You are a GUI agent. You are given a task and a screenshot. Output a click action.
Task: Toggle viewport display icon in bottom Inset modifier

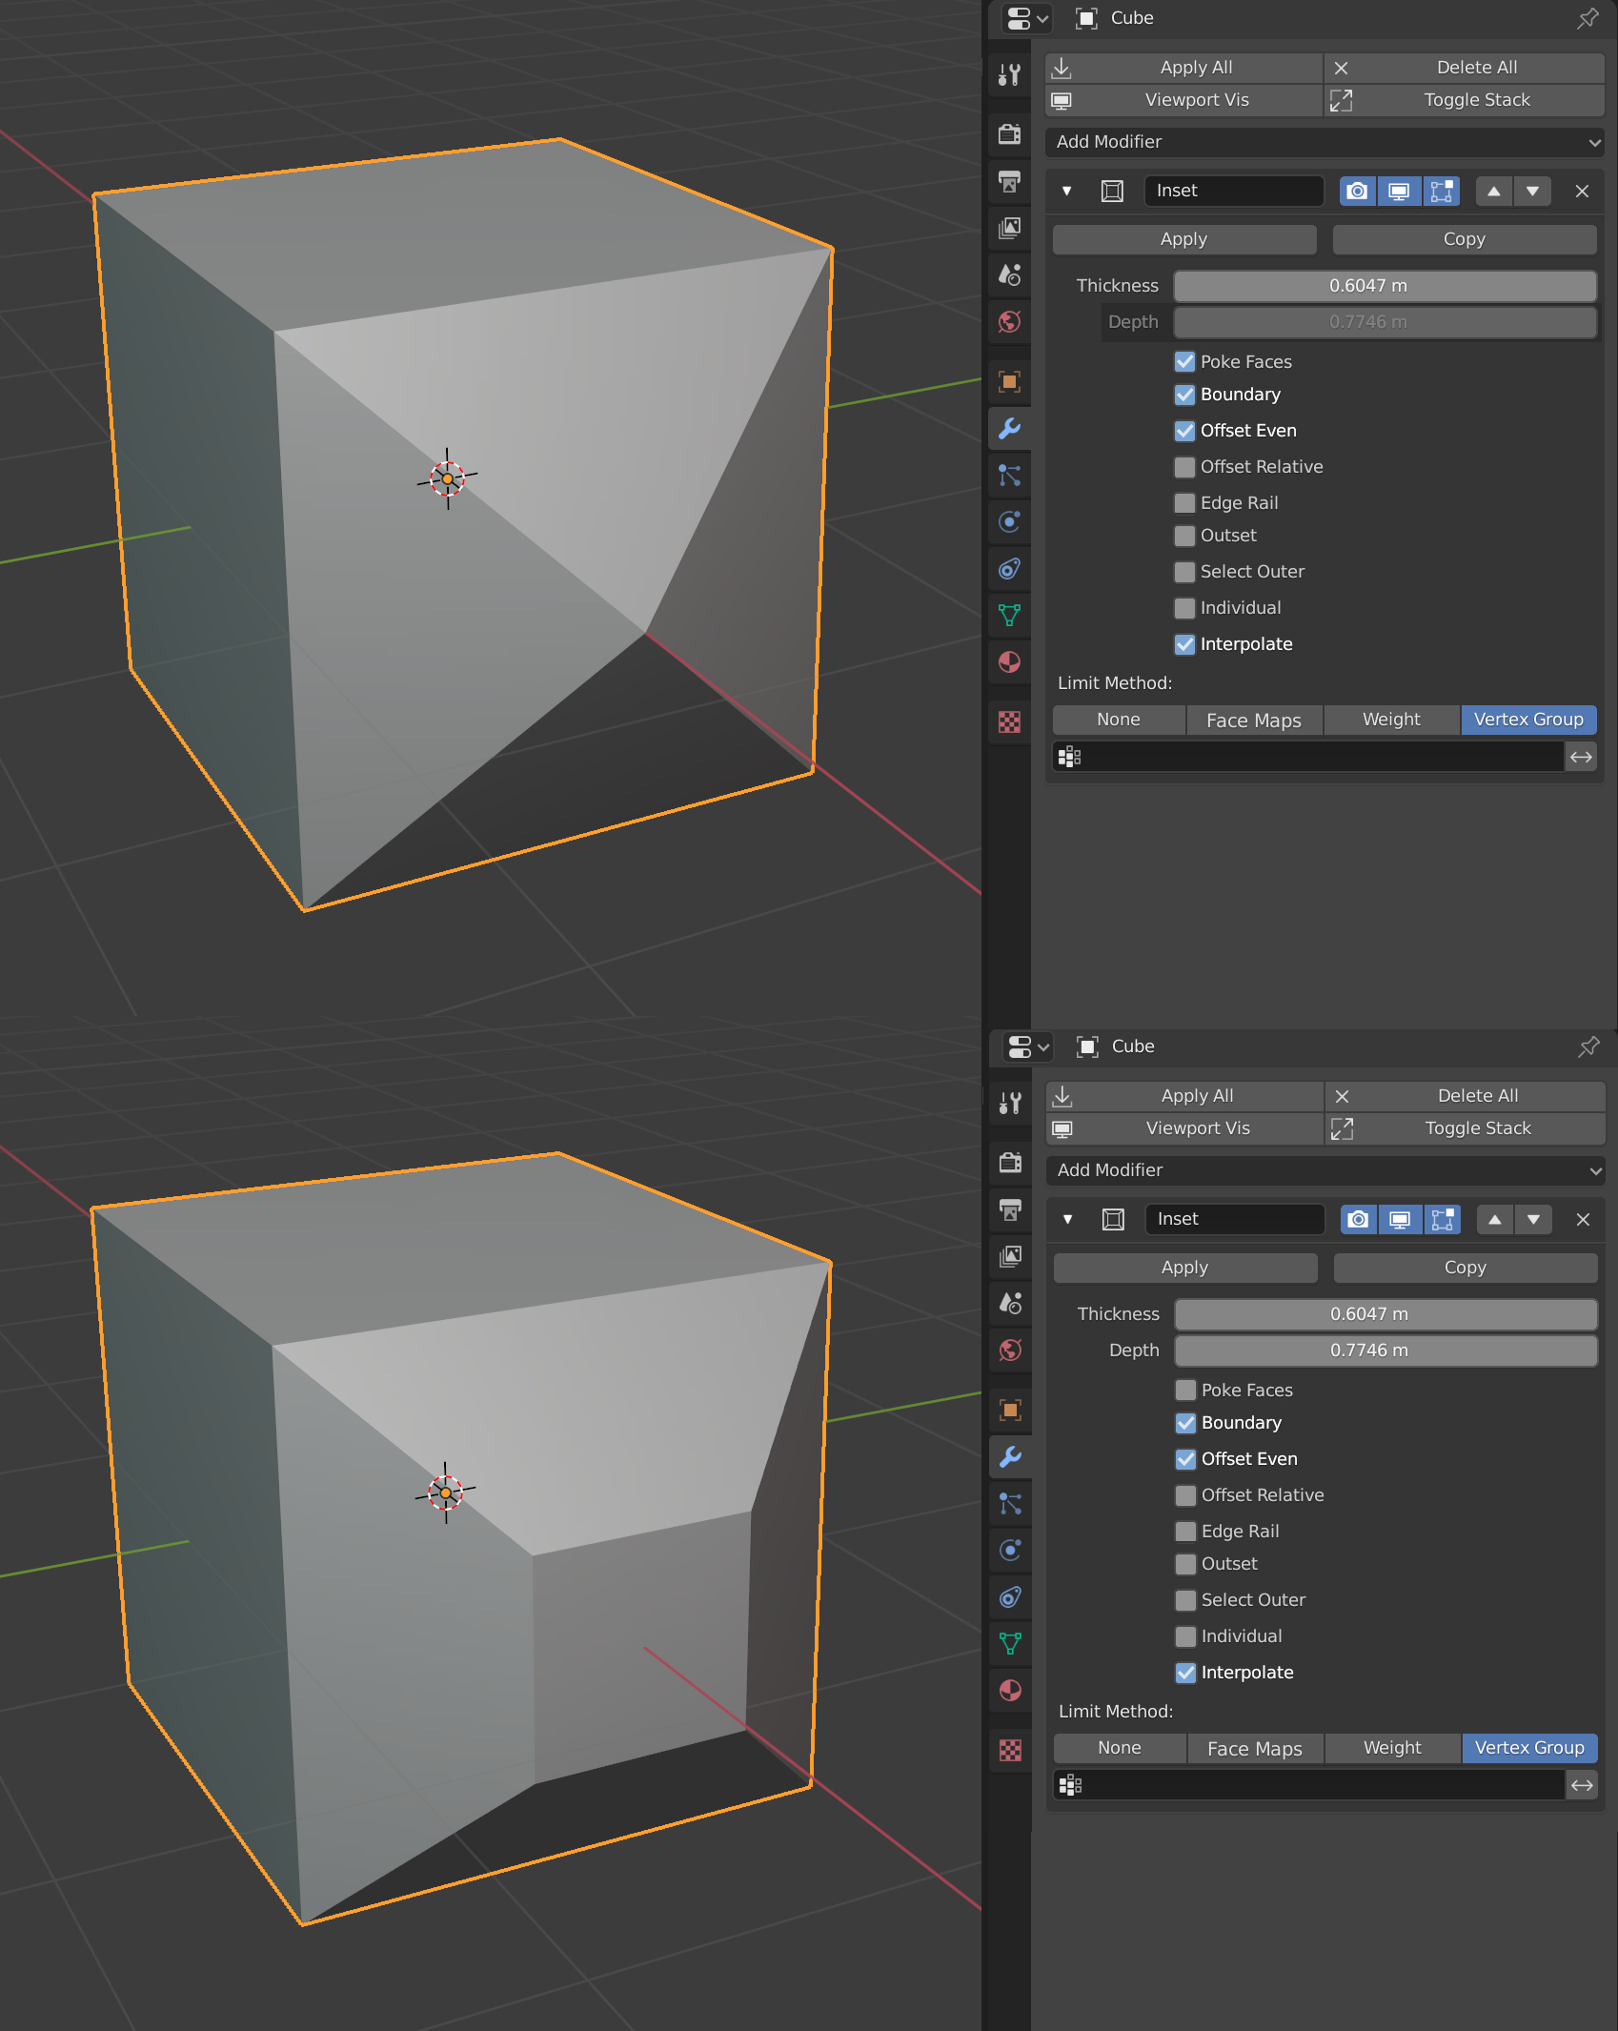[x=1400, y=1219]
